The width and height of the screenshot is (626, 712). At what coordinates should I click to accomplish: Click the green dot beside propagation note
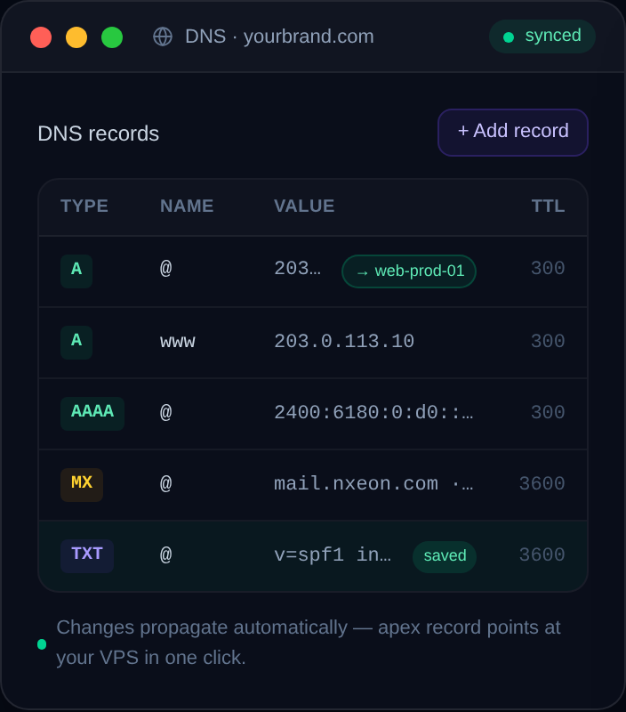pyautogui.click(x=42, y=643)
